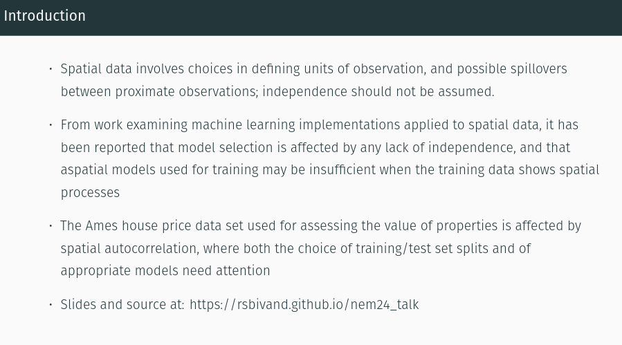Click the words 'possible spillovers' in first bullet
This screenshot has width=622, height=345.
512,69
